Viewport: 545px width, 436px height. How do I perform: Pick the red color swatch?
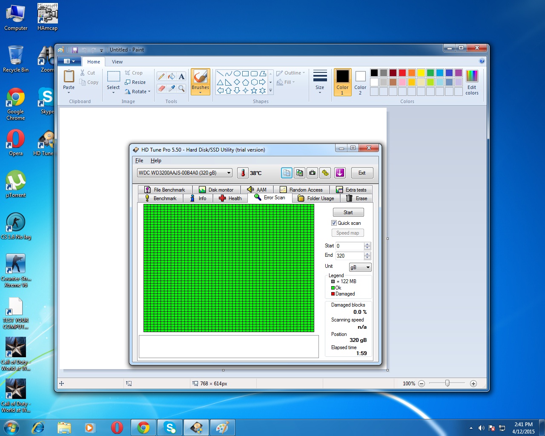click(402, 73)
